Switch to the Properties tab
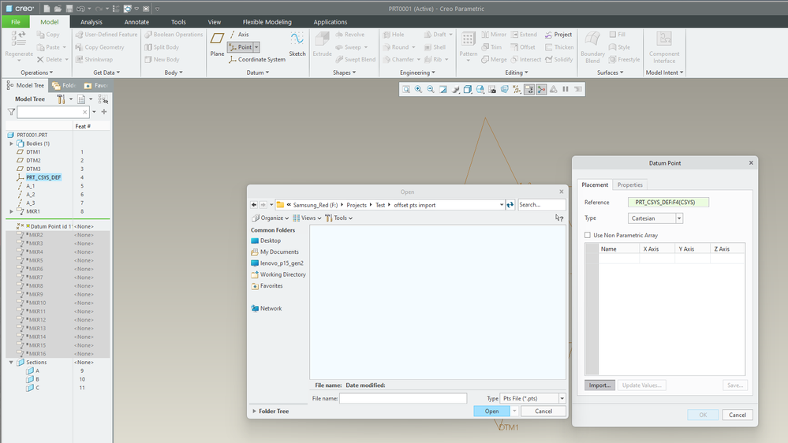Viewport: 788px width, 443px height. tap(629, 184)
